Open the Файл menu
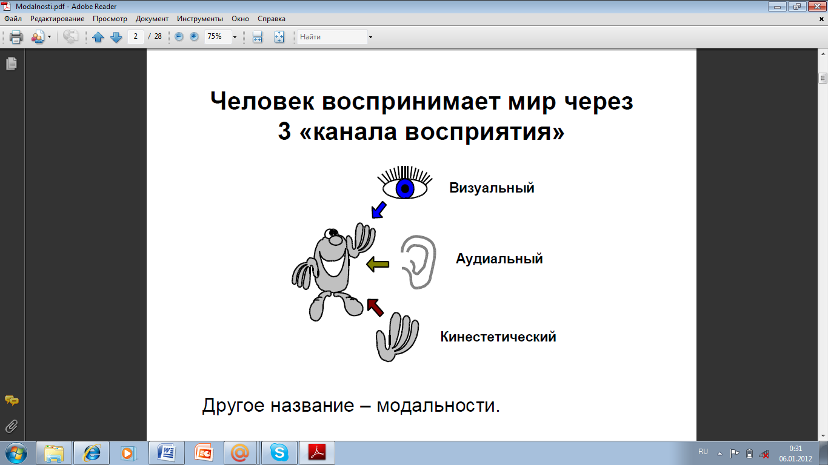Screen dimensions: 828x465 [13, 19]
